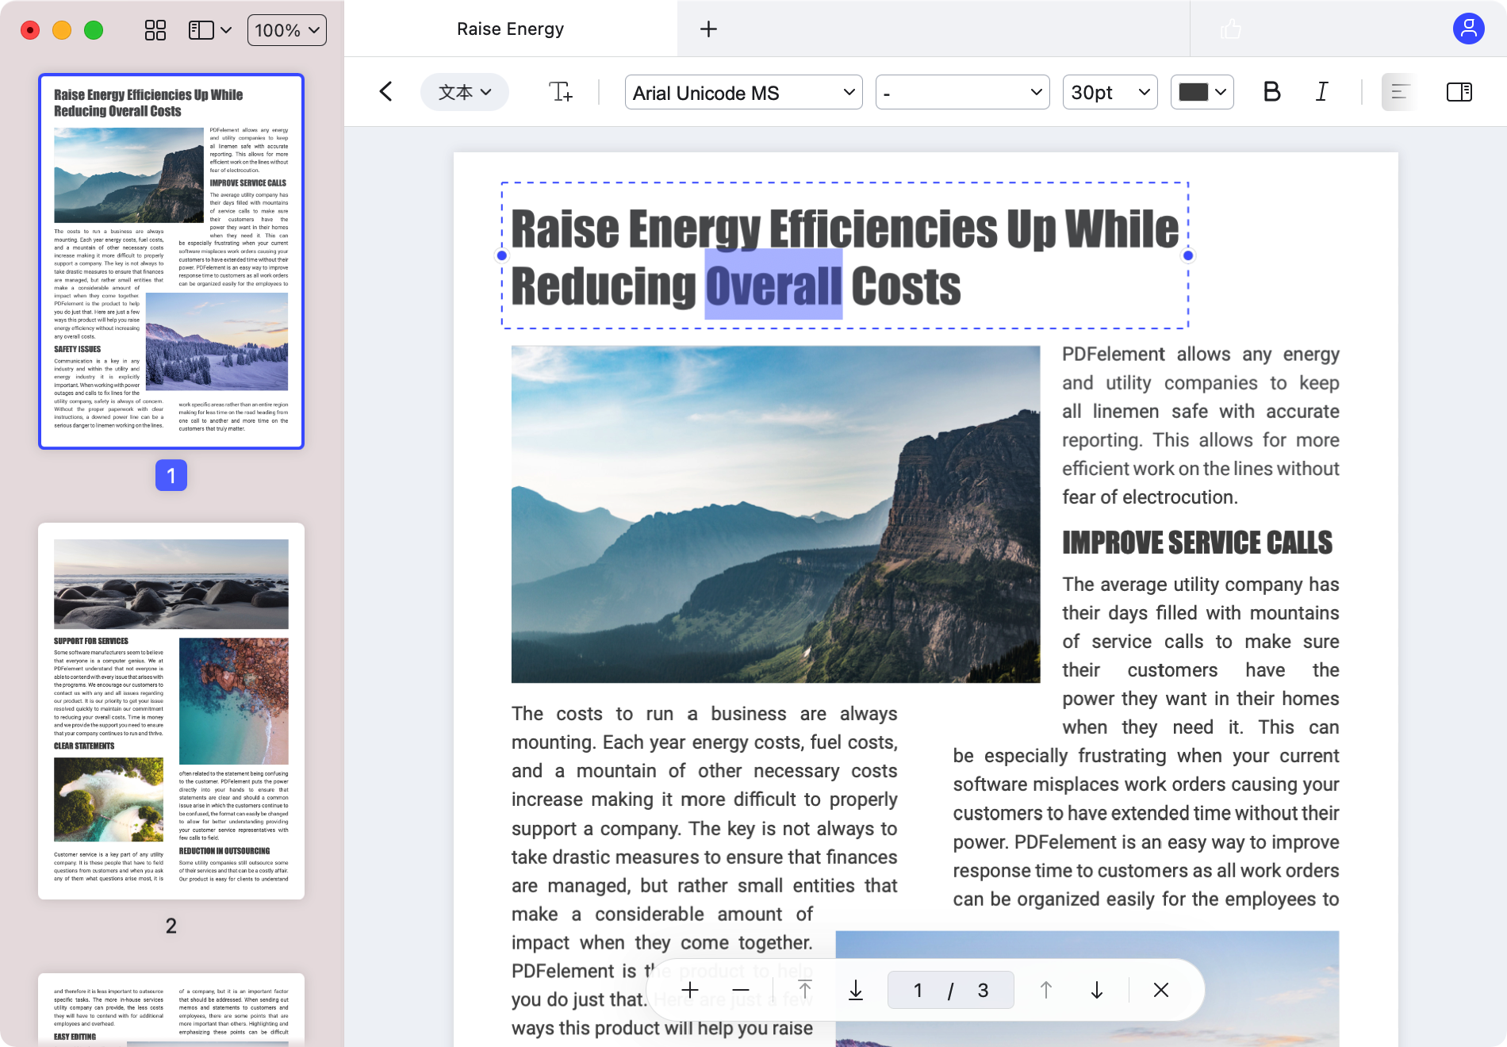Image resolution: width=1507 pixels, height=1047 pixels.
Task: Go to the next page arrow
Action: tap(1097, 990)
